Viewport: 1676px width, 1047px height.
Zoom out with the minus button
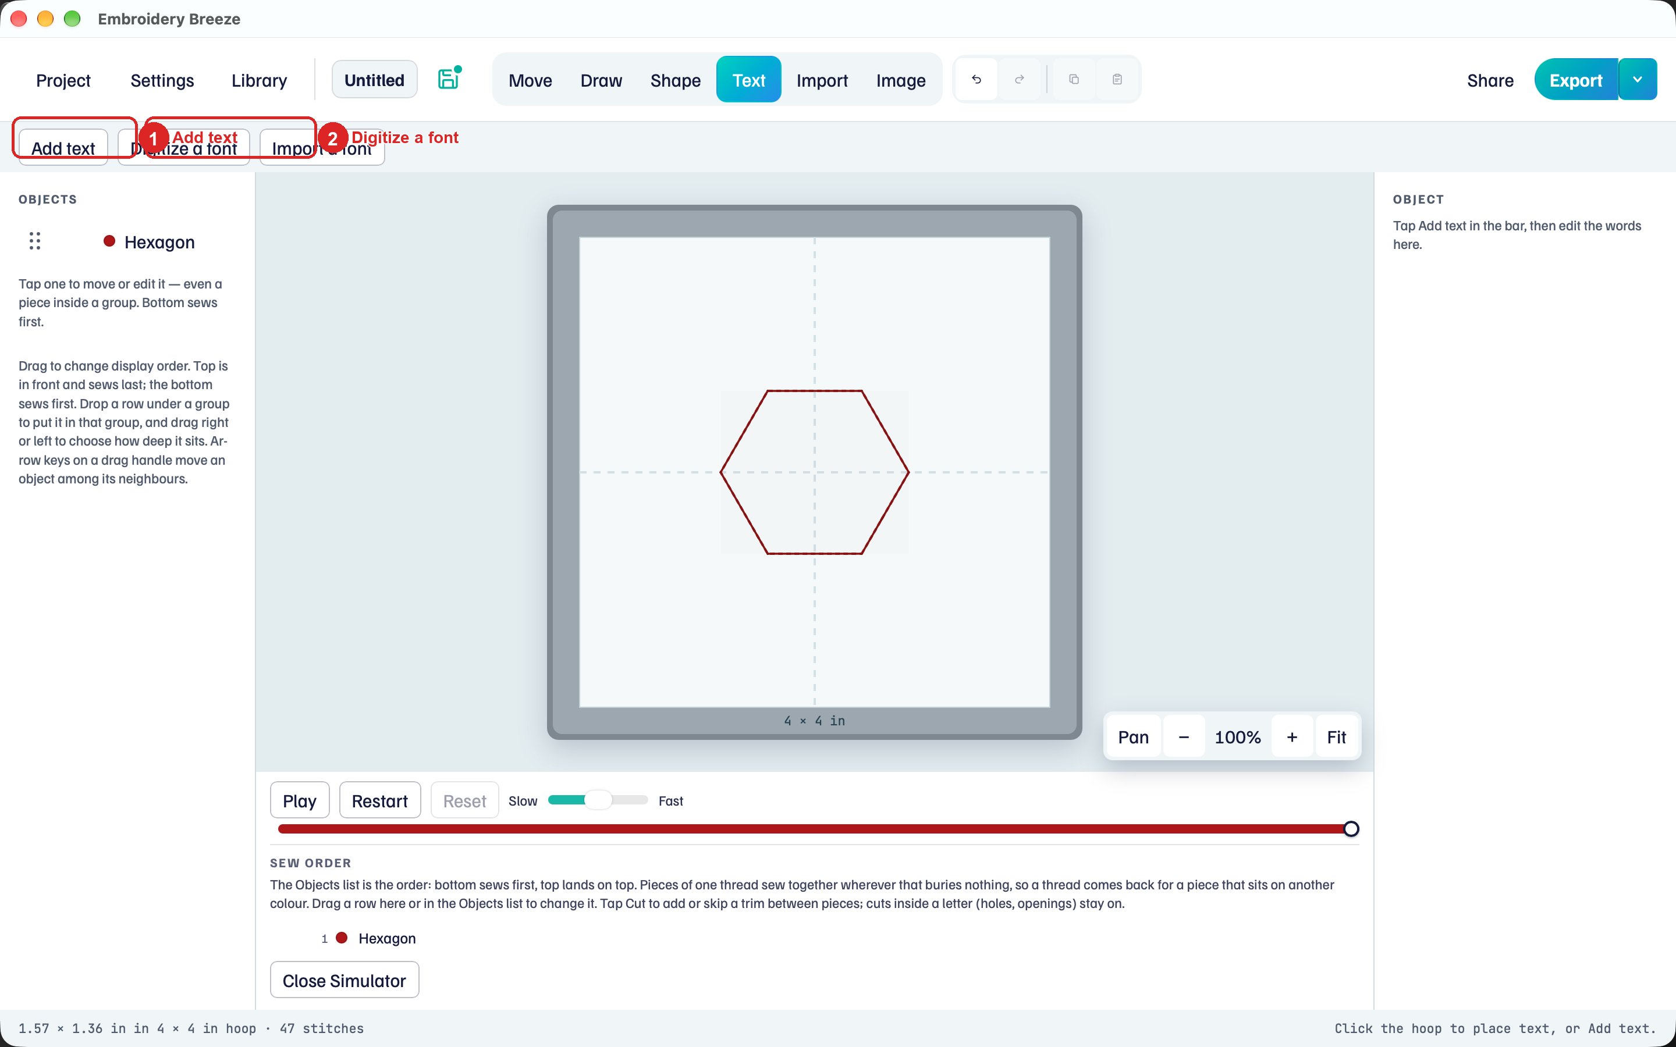point(1184,737)
